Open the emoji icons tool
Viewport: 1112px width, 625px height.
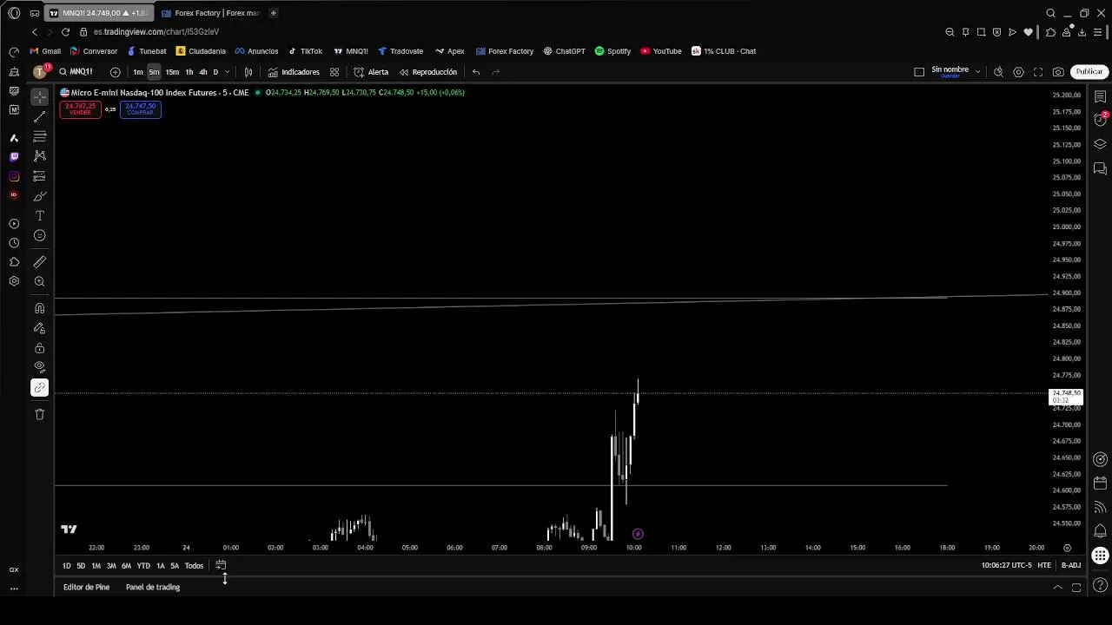(x=39, y=236)
